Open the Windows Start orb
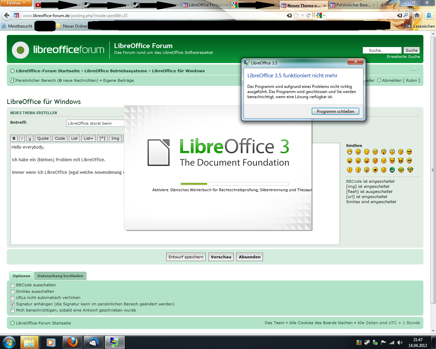Screen dimensions: 436x349 coord(9,342)
